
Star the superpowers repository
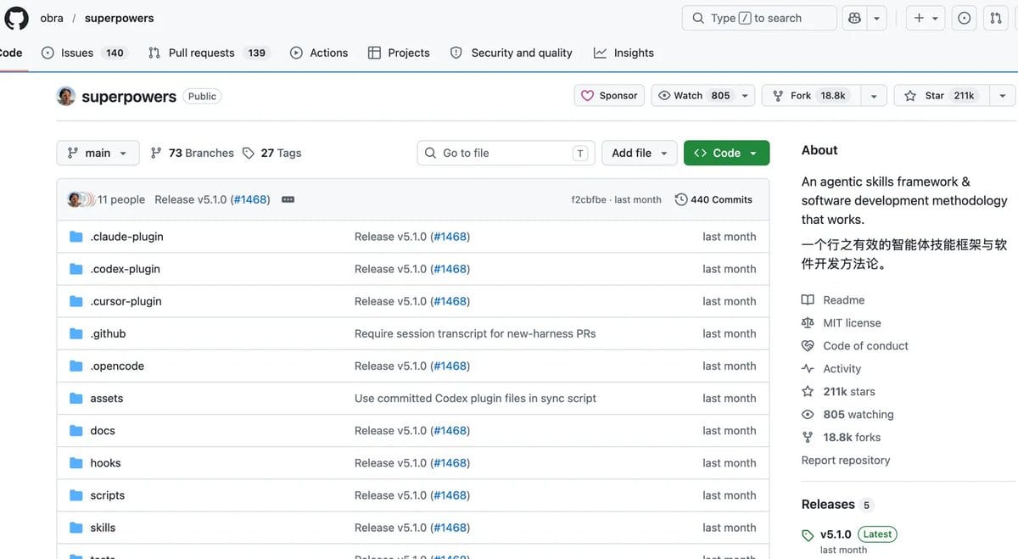[x=939, y=96]
